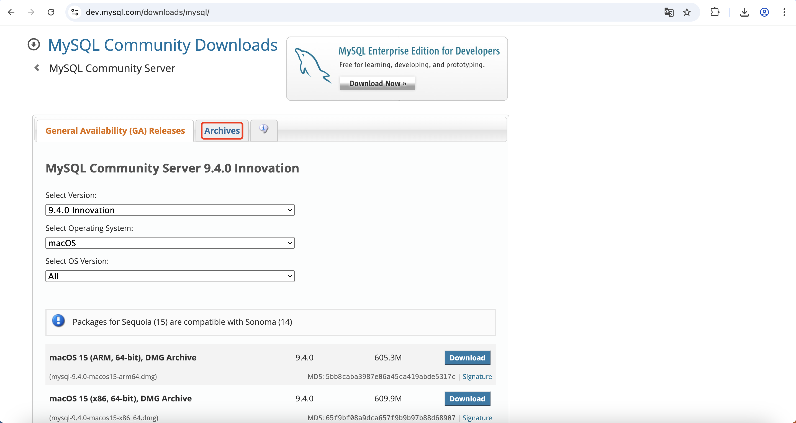Switch to the Archives tab
The image size is (796, 423).
(222, 131)
